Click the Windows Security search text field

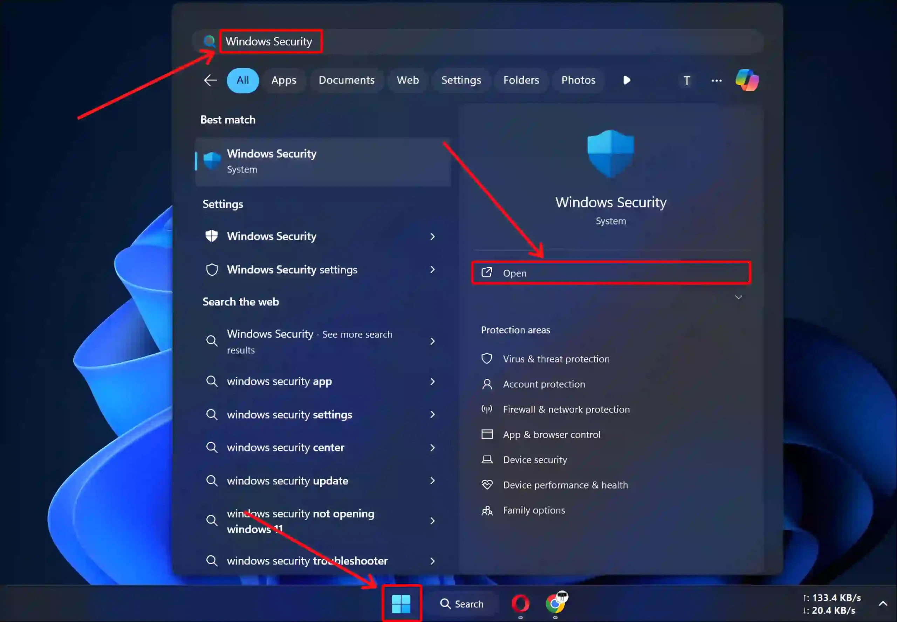pos(478,41)
